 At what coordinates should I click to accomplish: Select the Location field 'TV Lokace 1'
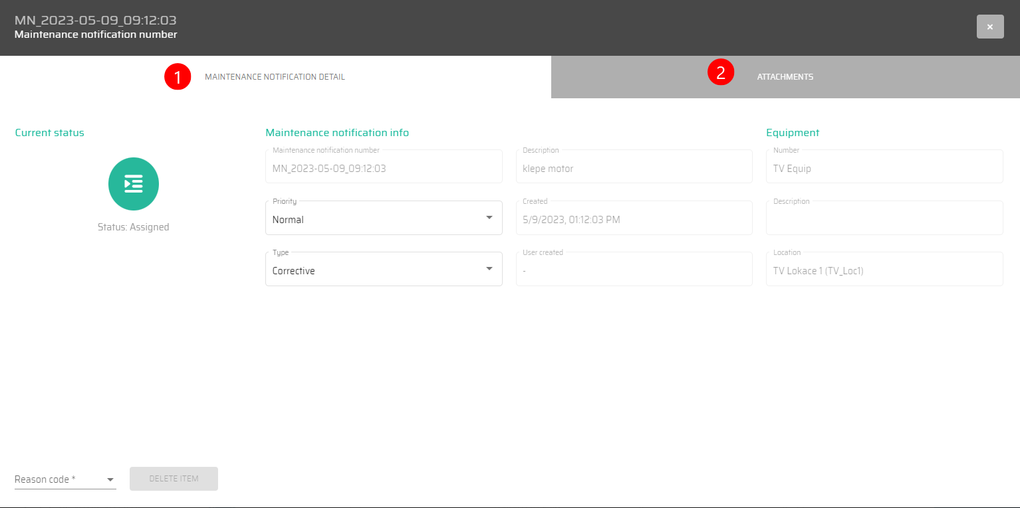[884, 271]
